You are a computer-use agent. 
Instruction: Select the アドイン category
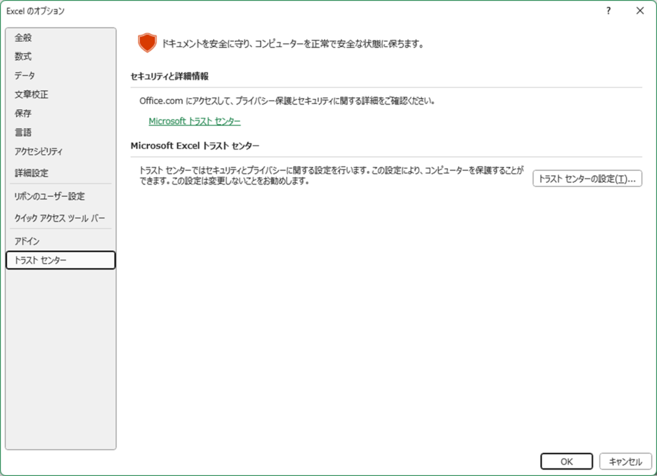click(x=27, y=241)
